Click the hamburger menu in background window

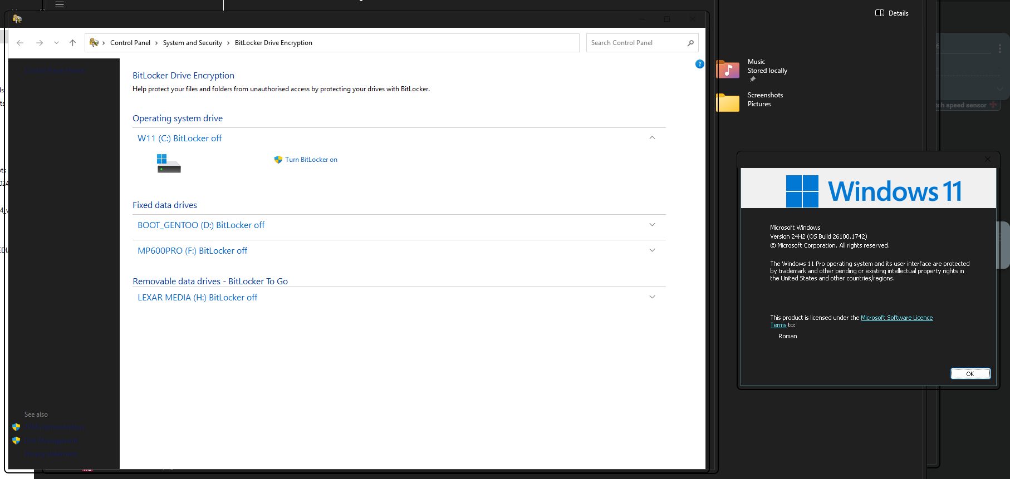60,4
